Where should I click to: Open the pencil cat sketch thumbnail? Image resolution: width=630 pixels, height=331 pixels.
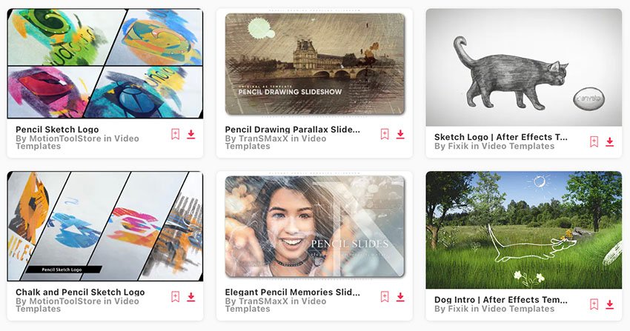point(524,67)
